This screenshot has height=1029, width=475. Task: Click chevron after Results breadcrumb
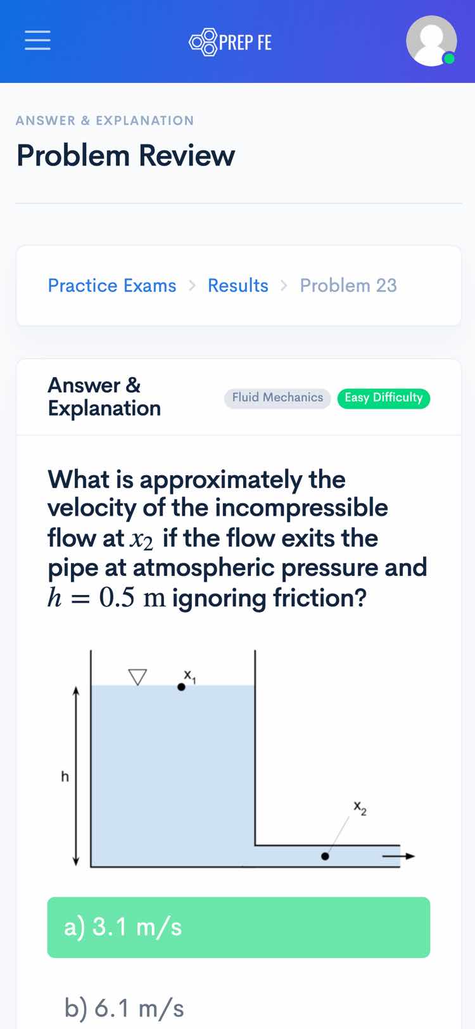[284, 286]
